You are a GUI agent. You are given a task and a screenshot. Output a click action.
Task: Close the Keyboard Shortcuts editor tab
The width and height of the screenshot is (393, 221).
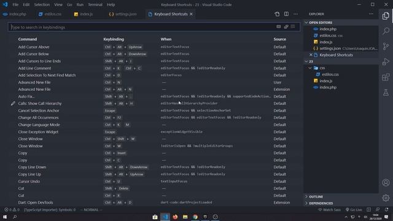click(x=191, y=14)
